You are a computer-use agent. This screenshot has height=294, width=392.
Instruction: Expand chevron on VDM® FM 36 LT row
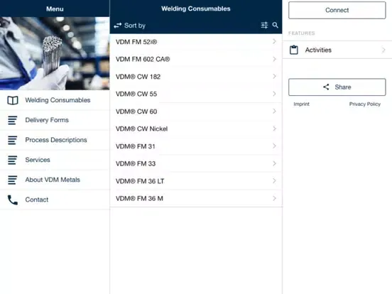pyautogui.click(x=274, y=181)
